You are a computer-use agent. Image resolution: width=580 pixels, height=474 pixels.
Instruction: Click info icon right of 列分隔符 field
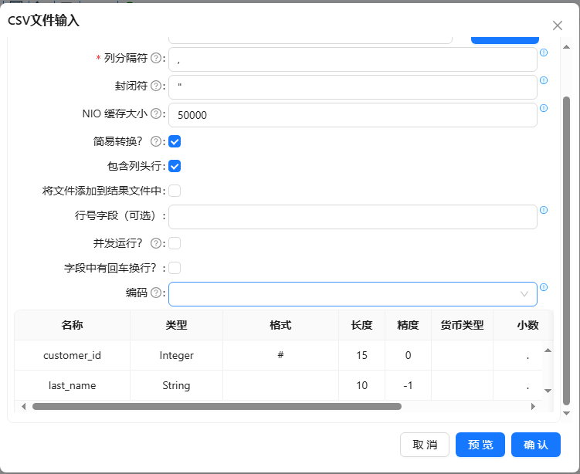pos(544,52)
